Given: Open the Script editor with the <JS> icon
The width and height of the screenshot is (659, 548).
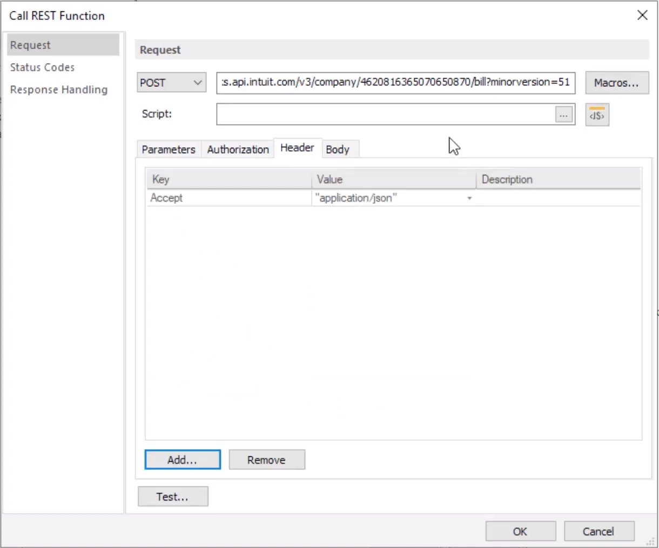Looking at the screenshot, I should click(x=596, y=114).
